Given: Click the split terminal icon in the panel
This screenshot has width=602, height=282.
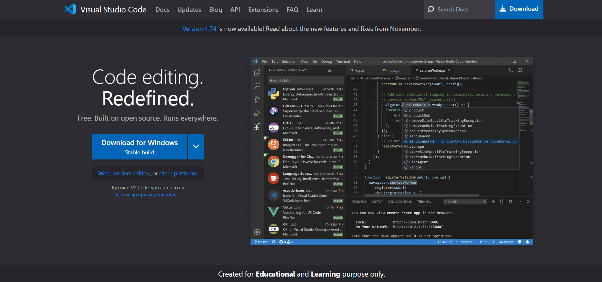Looking at the screenshot, I should point(502,201).
